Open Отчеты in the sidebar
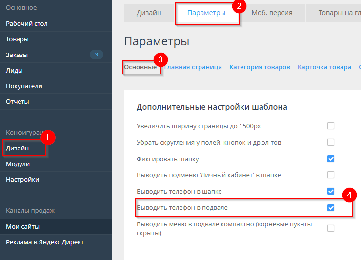Viewport: 361px width, 260px height. tap(18, 101)
